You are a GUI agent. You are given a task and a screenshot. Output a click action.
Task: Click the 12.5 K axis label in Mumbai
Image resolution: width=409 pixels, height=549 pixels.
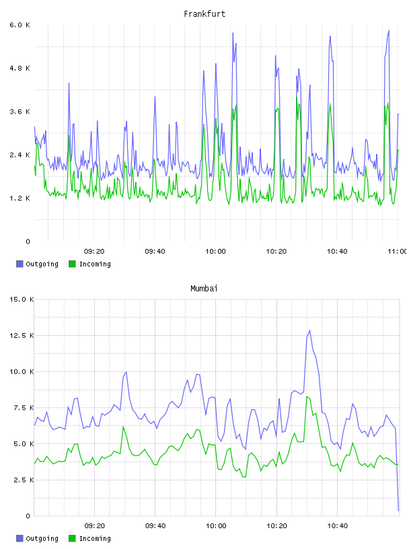[22, 336]
